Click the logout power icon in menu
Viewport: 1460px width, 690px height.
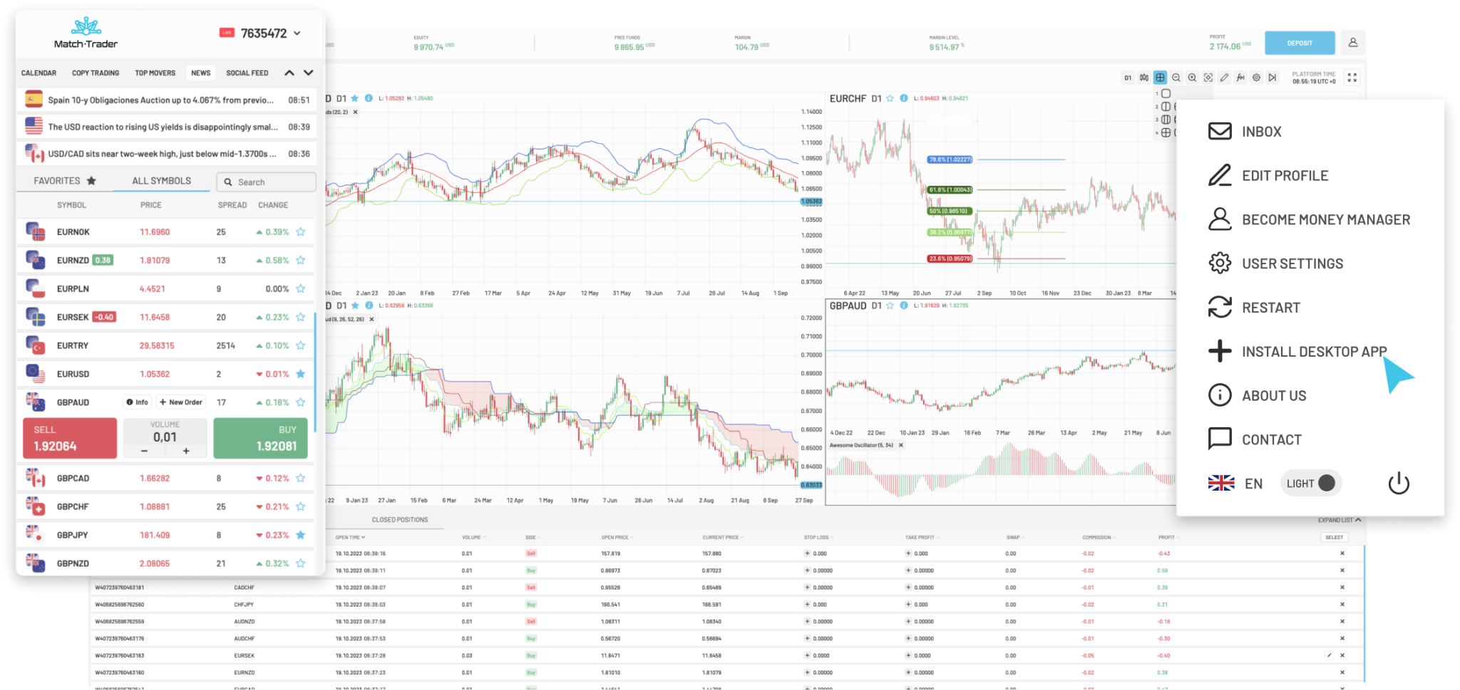click(x=1398, y=483)
